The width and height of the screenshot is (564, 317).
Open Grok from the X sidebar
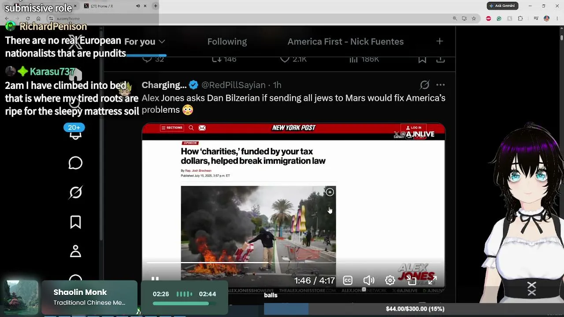tap(75, 192)
